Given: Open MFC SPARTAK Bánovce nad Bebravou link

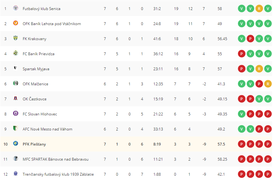Looking at the screenshot, I should coord(55,159).
